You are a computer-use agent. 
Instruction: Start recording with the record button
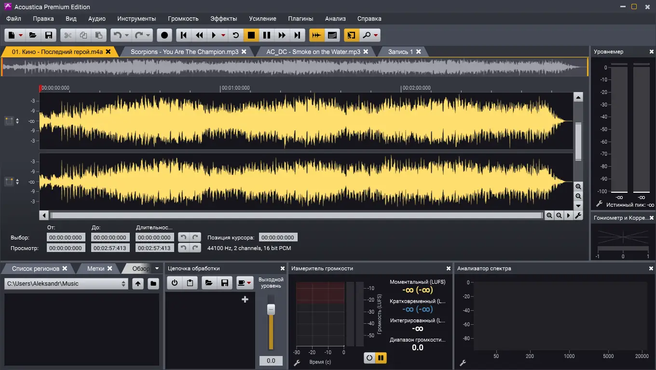[164, 35]
